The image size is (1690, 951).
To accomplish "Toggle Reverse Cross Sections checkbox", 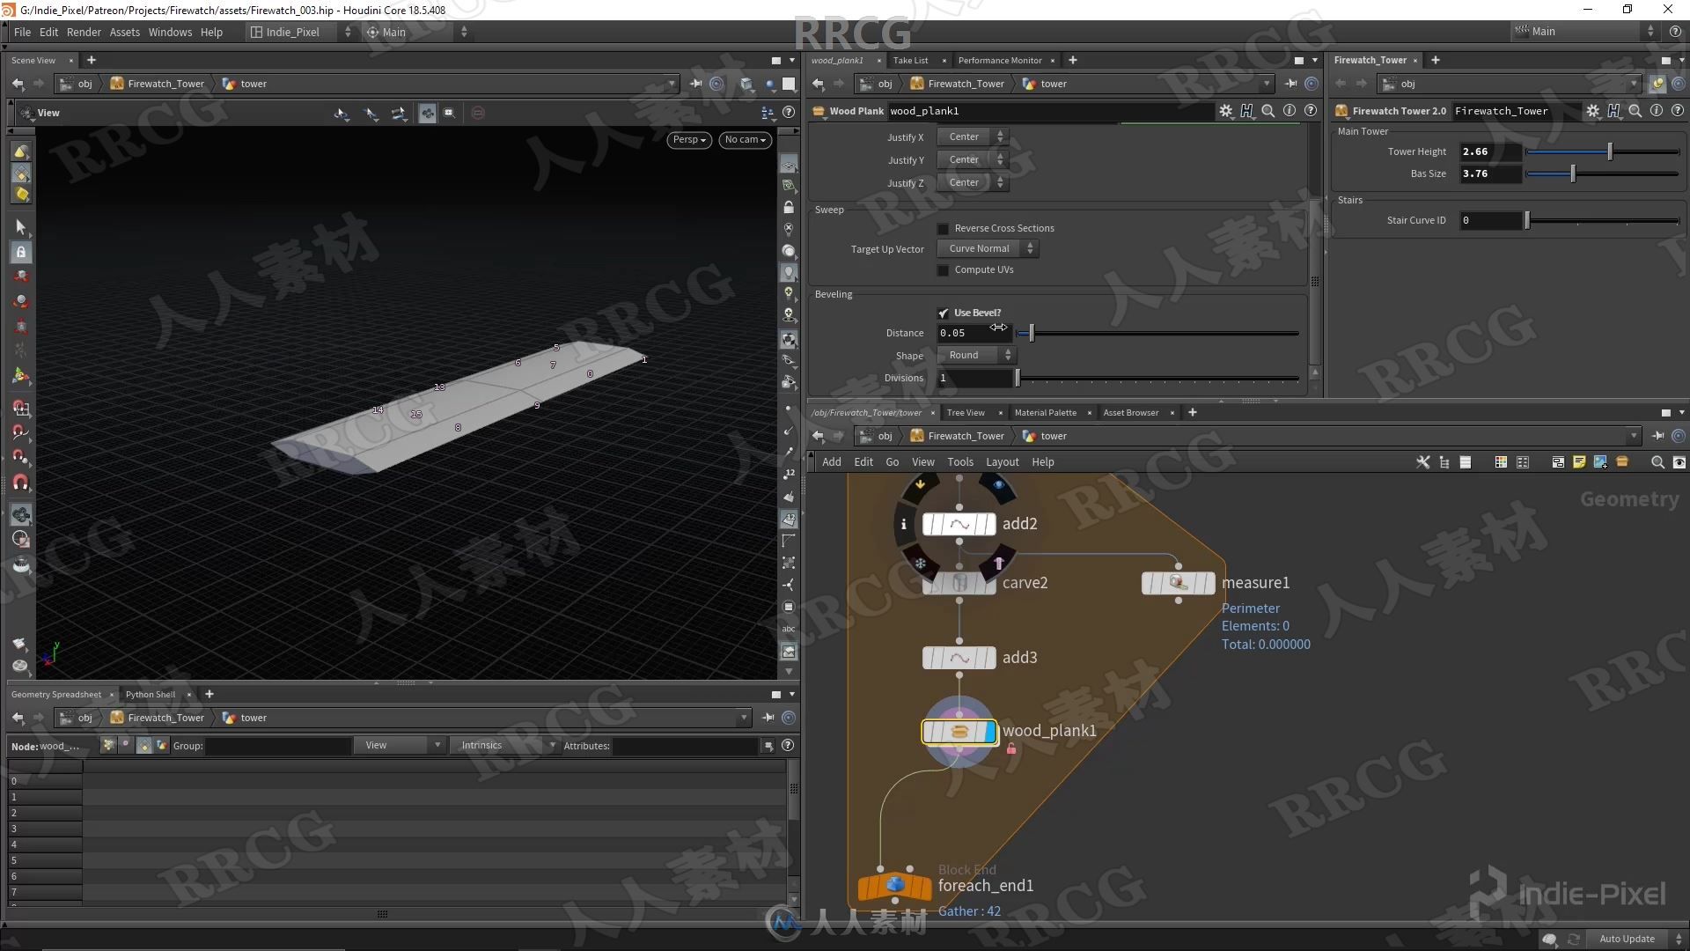I will pos(943,227).
